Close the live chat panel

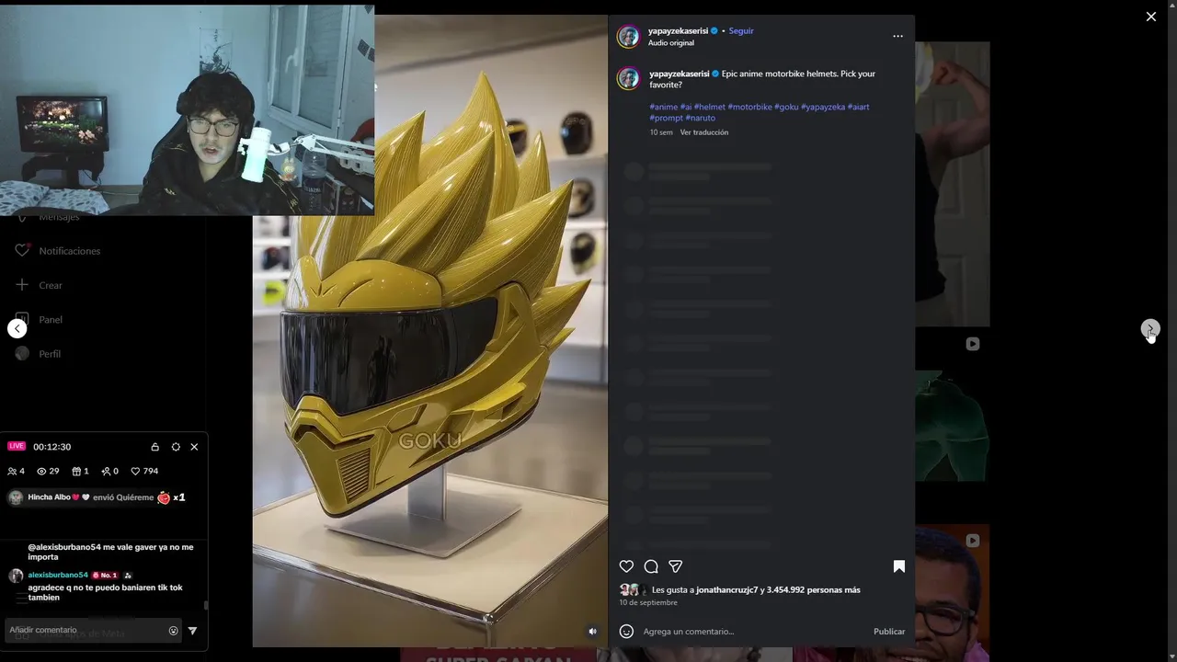click(194, 447)
